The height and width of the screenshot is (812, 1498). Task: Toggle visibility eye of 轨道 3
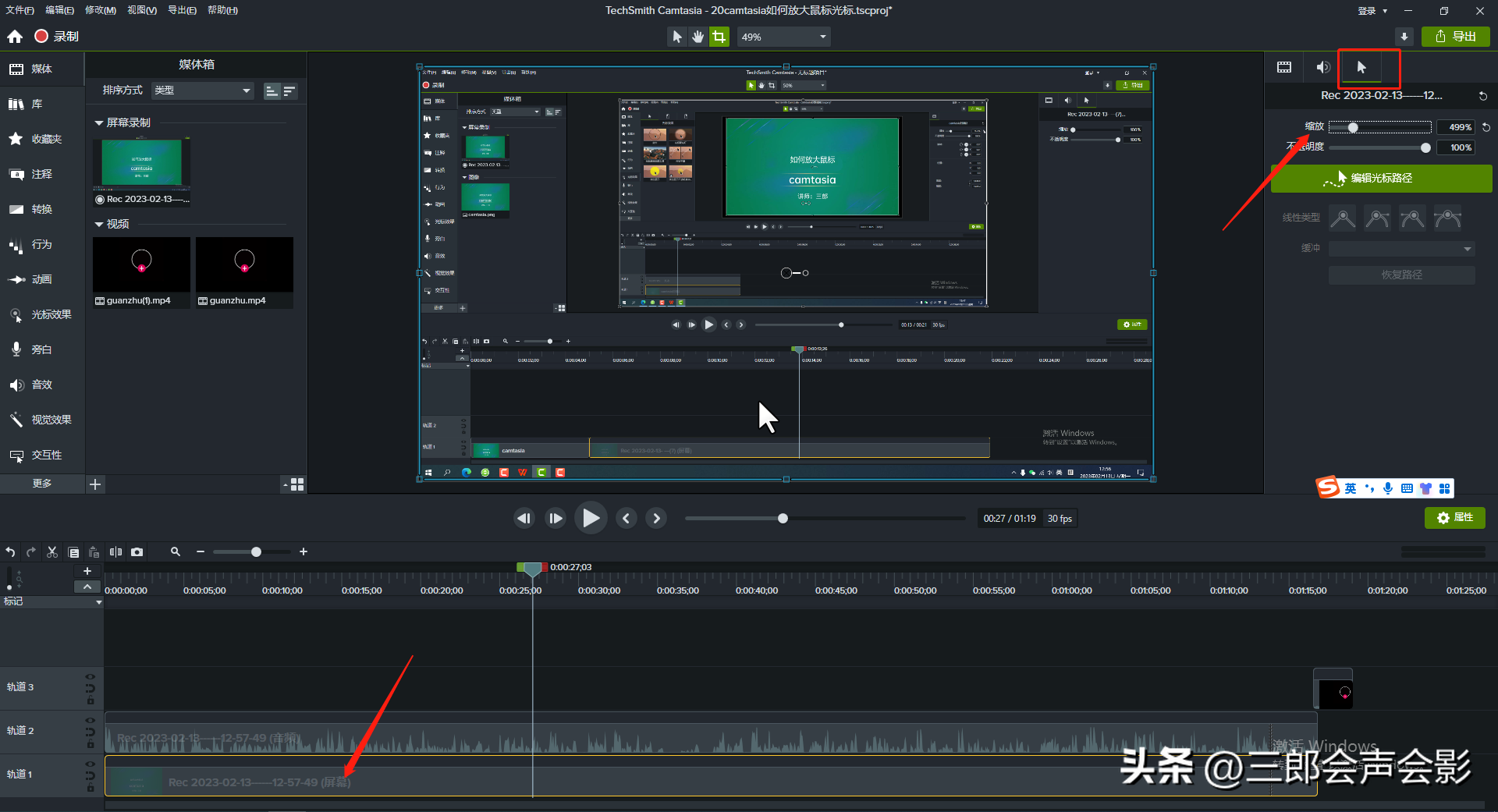pos(91,677)
